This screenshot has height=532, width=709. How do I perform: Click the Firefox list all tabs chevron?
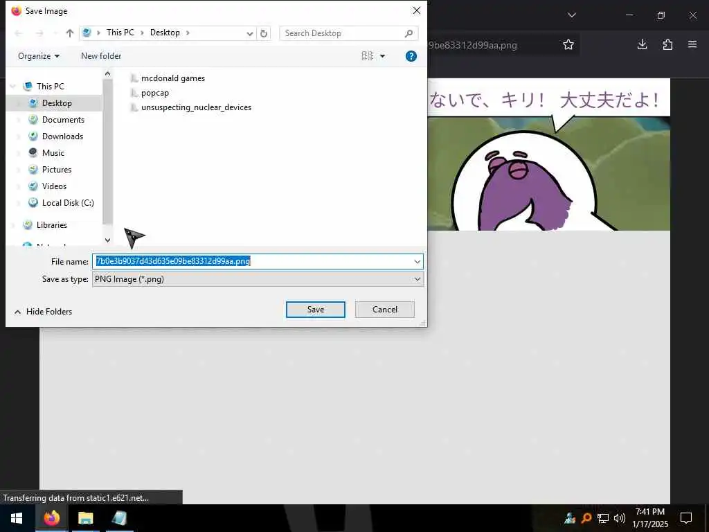571,15
